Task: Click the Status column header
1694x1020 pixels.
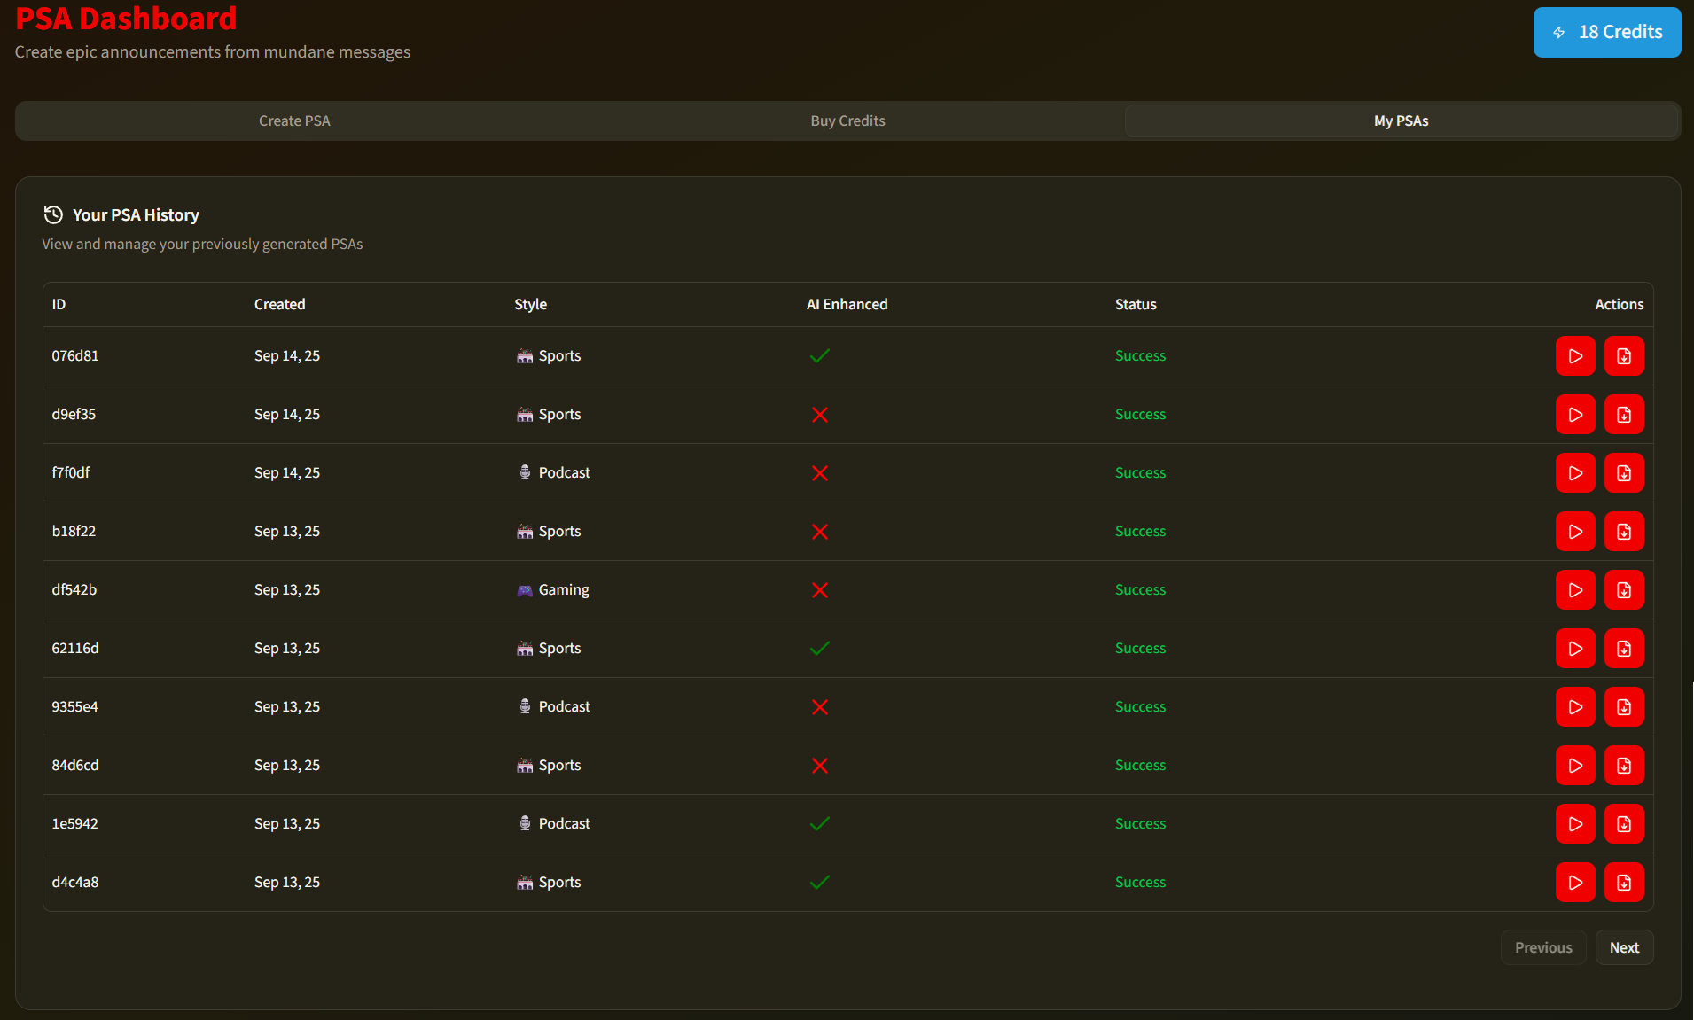Action: tap(1136, 304)
